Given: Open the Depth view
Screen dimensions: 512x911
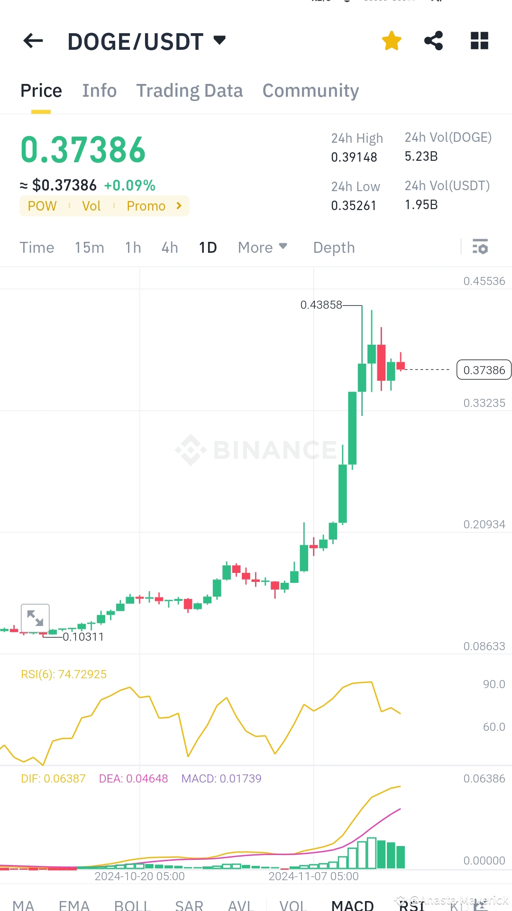Looking at the screenshot, I should point(334,247).
